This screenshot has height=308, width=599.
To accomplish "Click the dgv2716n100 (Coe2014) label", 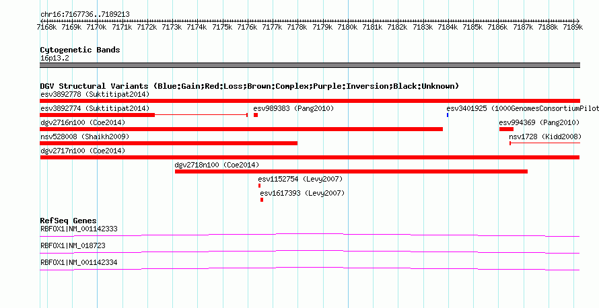I will (83, 122).
